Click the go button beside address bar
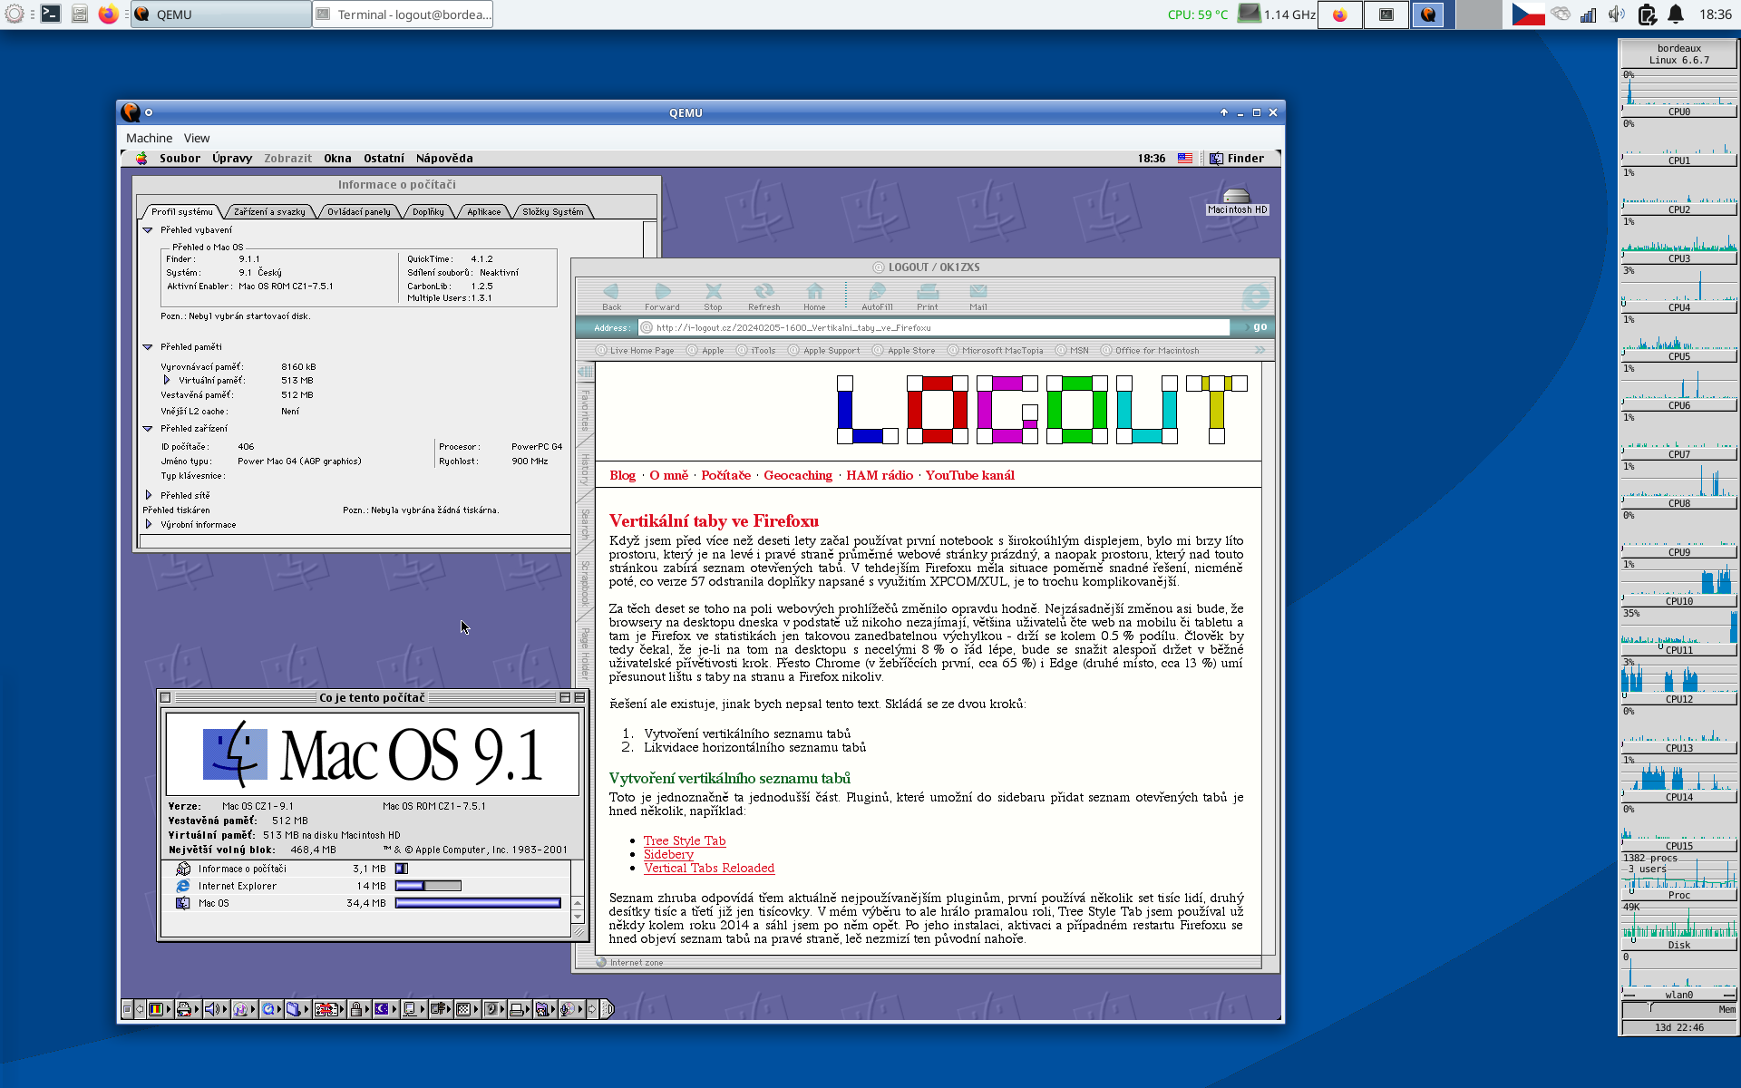The height and width of the screenshot is (1088, 1741). coord(1260,327)
